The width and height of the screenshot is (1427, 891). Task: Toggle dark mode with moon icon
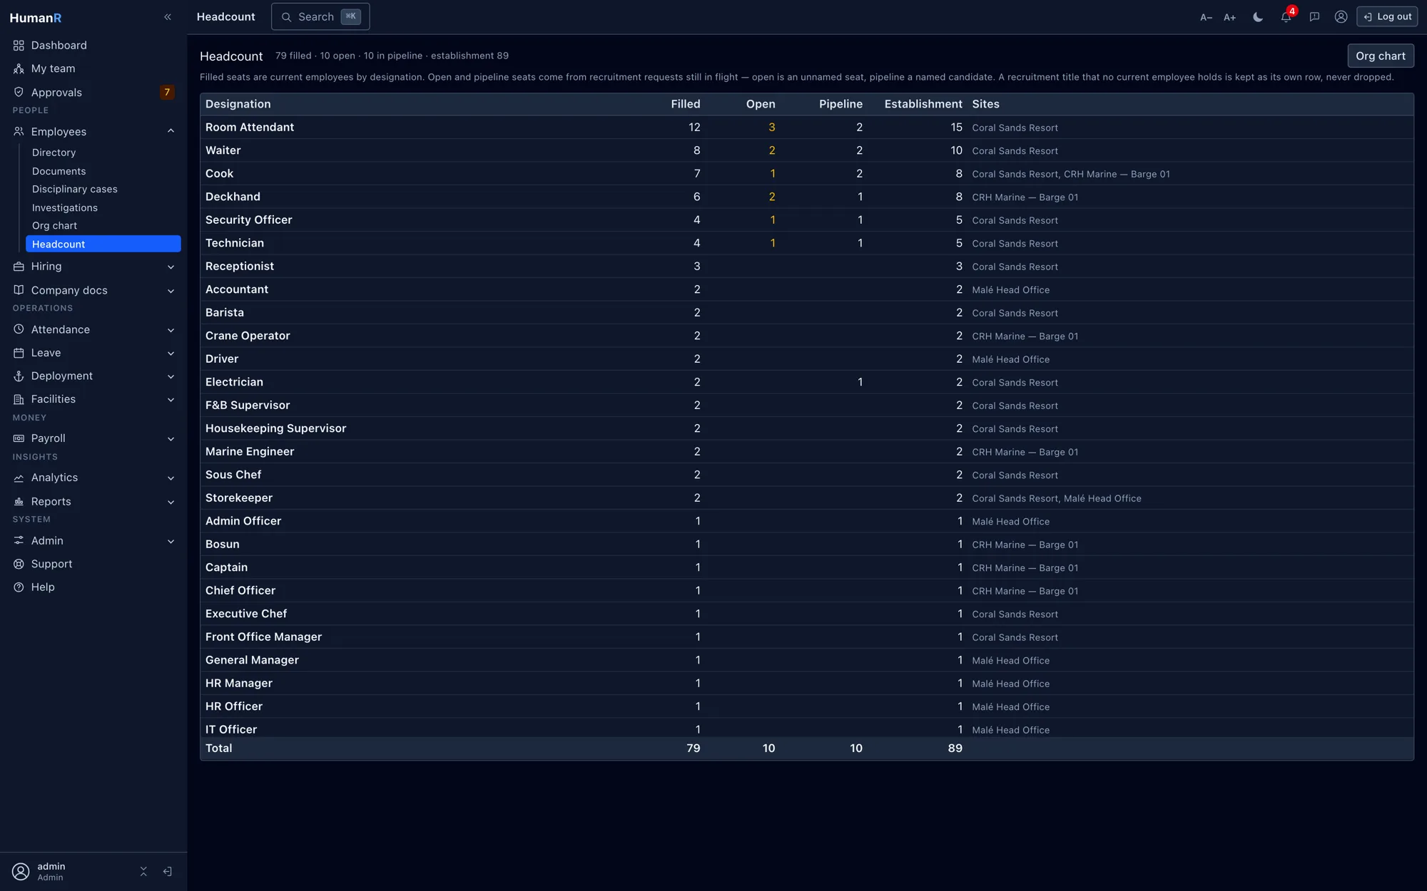[1258, 17]
